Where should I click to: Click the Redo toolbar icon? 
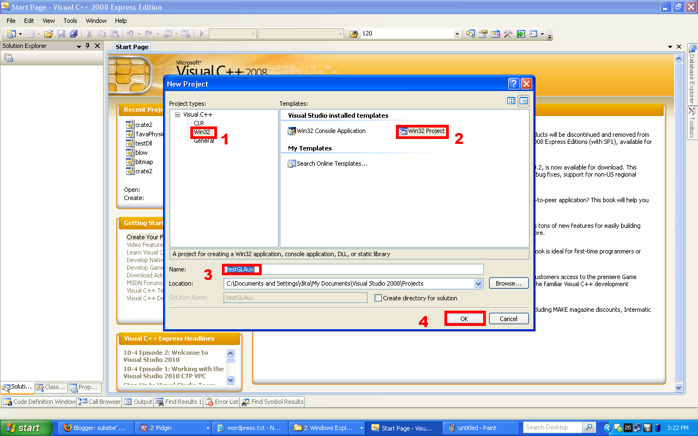coord(148,34)
